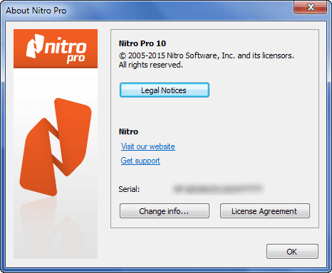Click the blurred serial number value
332x273 pixels.
coord(218,189)
